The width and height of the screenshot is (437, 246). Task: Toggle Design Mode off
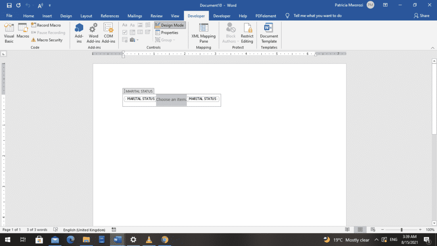pos(170,25)
